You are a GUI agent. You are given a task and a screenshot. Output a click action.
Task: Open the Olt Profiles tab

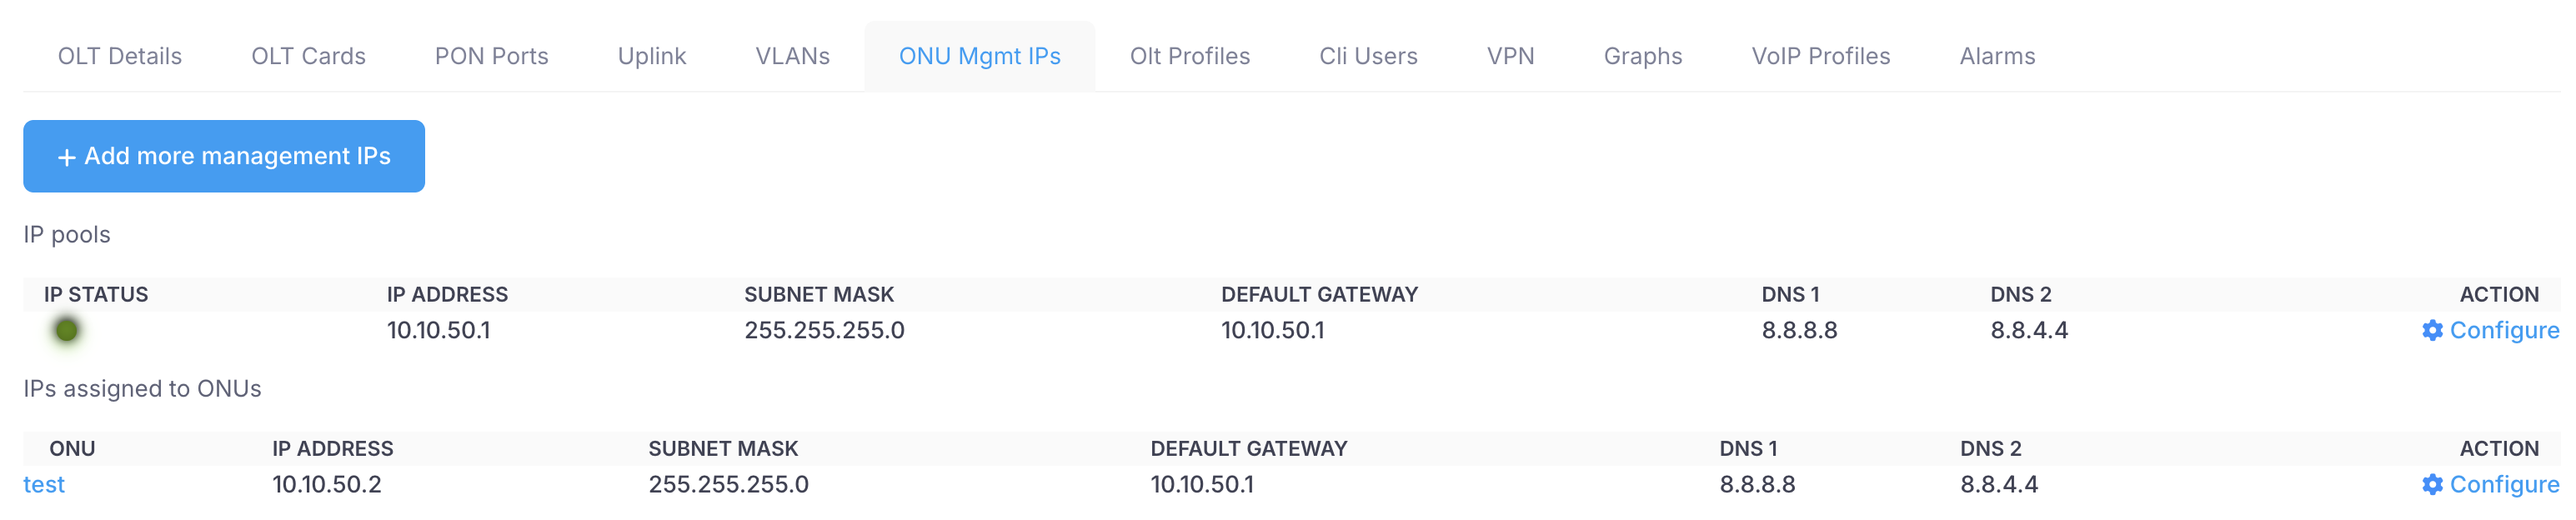click(1190, 56)
